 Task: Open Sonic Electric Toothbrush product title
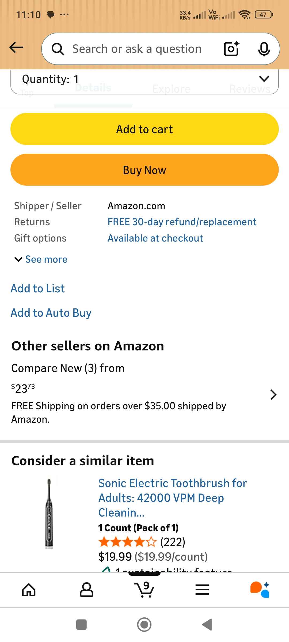tap(173, 498)
